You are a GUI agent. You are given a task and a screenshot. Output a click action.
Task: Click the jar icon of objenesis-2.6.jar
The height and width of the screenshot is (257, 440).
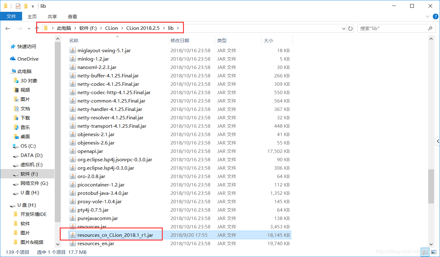73,143
